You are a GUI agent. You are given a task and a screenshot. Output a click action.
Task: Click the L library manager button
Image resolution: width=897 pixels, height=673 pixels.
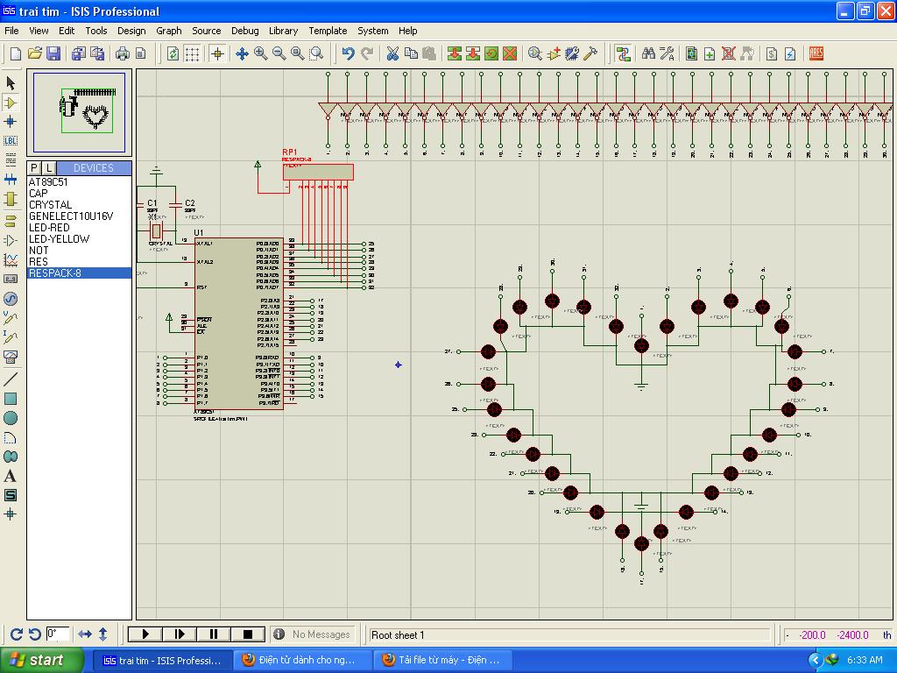point(49,168)
